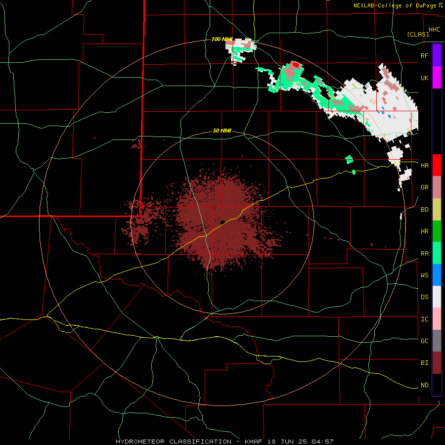Click the 50 NMI range ring label
445x445 pixels.
click(222, 131)
